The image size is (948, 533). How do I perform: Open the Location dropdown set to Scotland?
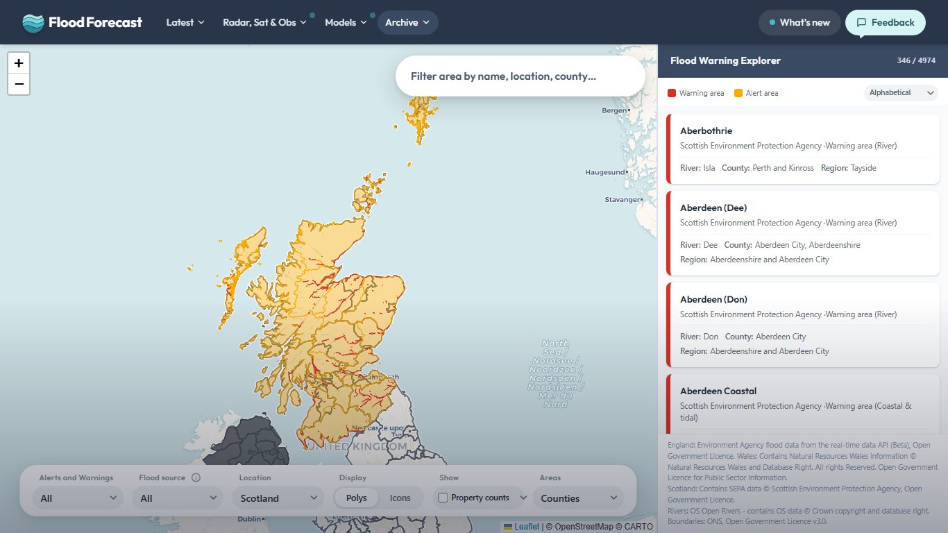279,498
